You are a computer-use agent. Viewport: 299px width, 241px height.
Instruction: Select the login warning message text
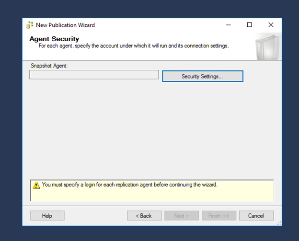pos(130,185)
